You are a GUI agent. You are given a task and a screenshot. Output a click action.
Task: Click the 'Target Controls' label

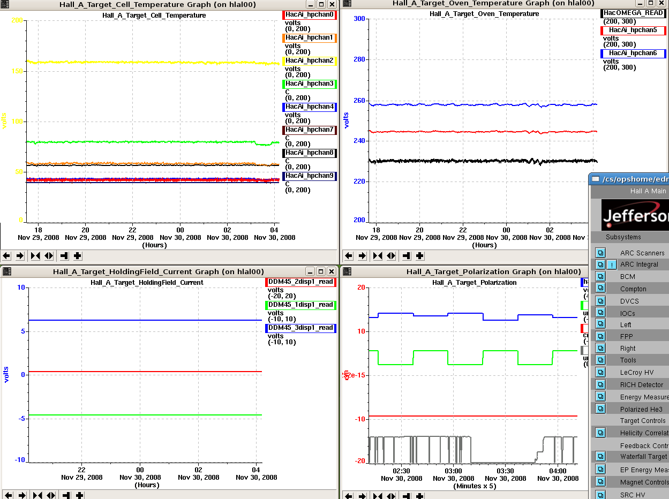tap(643, 421)
